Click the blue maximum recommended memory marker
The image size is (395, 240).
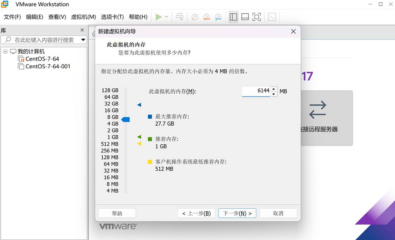(x=139, y=105)
